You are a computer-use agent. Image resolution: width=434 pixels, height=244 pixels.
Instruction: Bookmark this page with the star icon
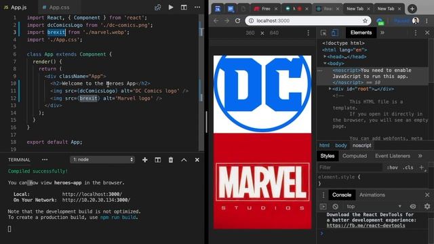click(365, 21)
